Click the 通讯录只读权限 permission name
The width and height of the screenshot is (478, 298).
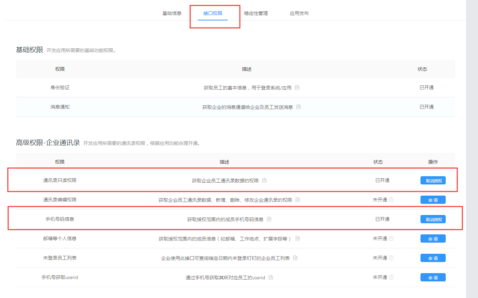(60, 180)
